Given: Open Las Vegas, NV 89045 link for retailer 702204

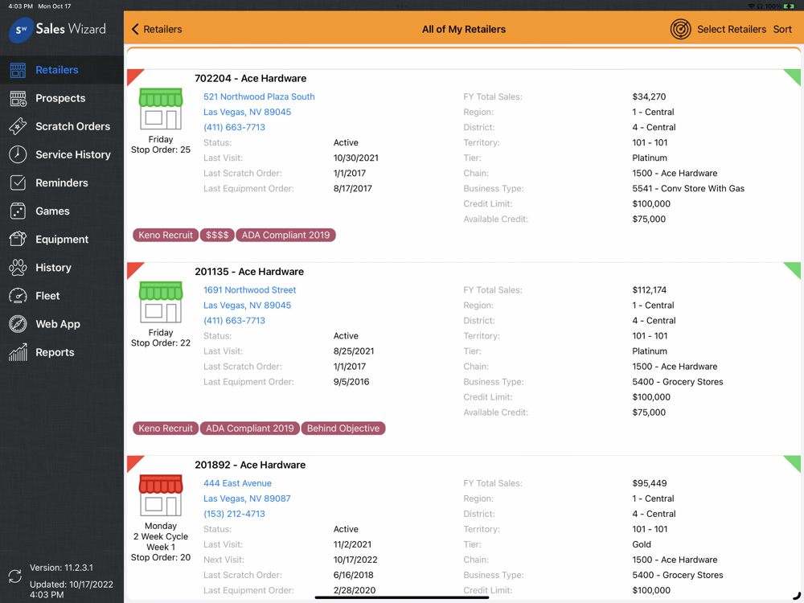Looking at the screenshot, I should 247,112.
